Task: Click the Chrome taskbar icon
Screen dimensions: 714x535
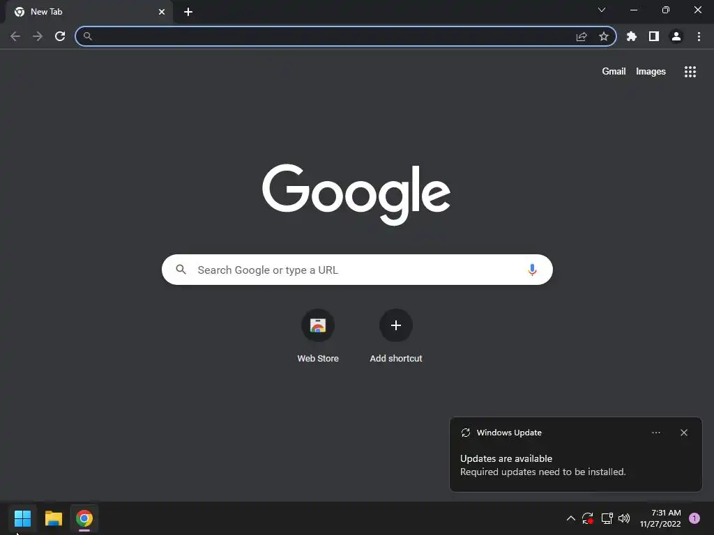Action: point(84,518)
